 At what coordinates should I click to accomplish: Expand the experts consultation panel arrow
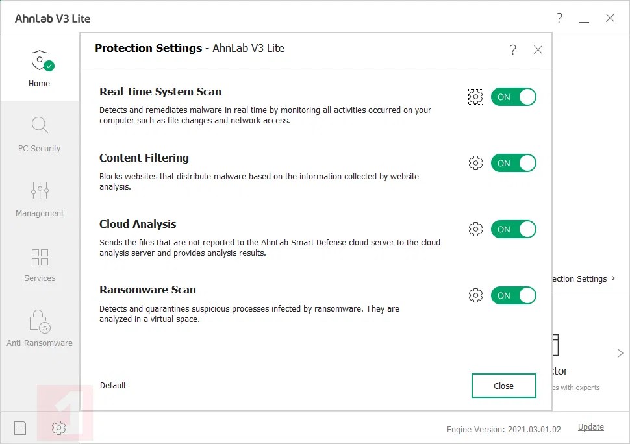pos(620,353)
